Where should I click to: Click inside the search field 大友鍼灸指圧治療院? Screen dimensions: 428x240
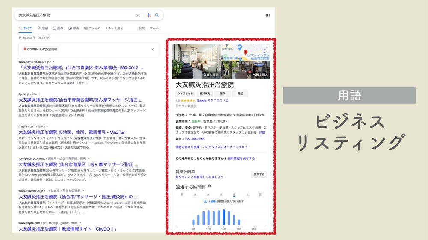pos(75,15)
